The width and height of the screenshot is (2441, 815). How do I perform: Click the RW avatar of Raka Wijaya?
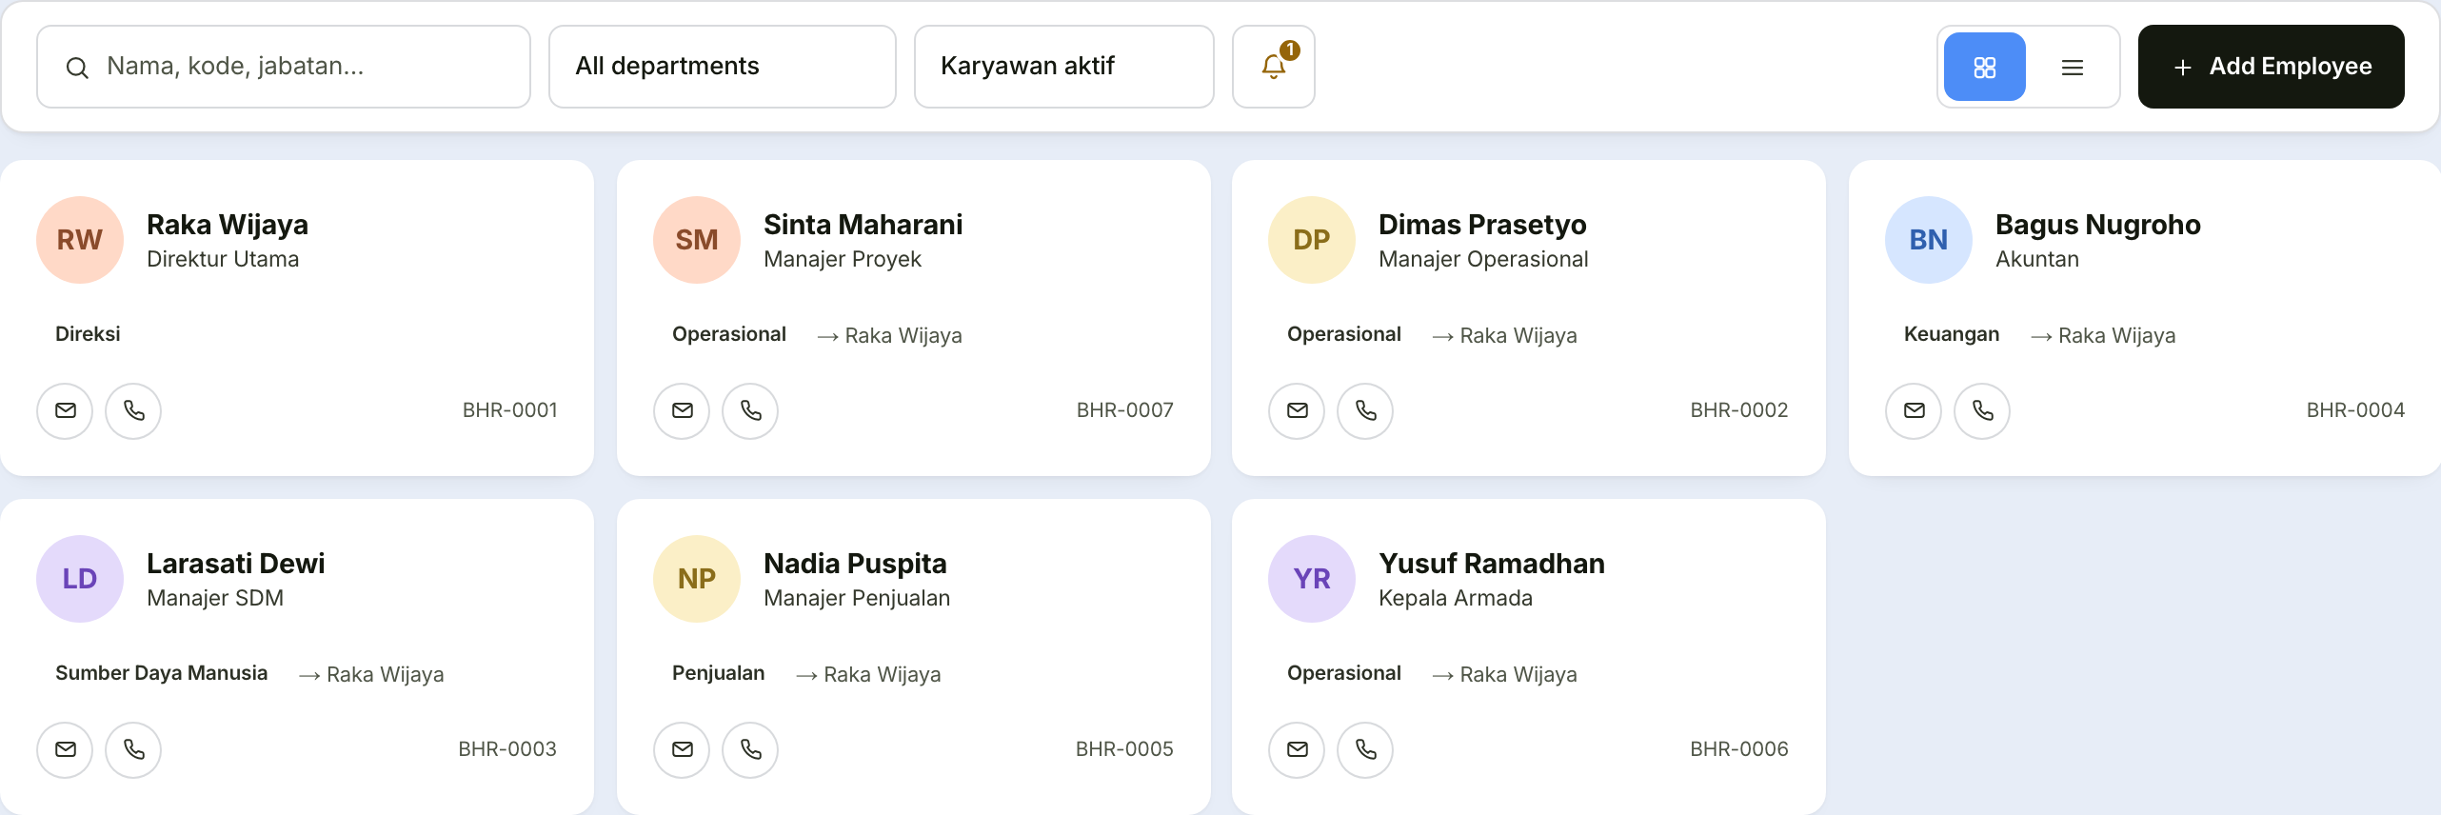click(x=80, y=240)
